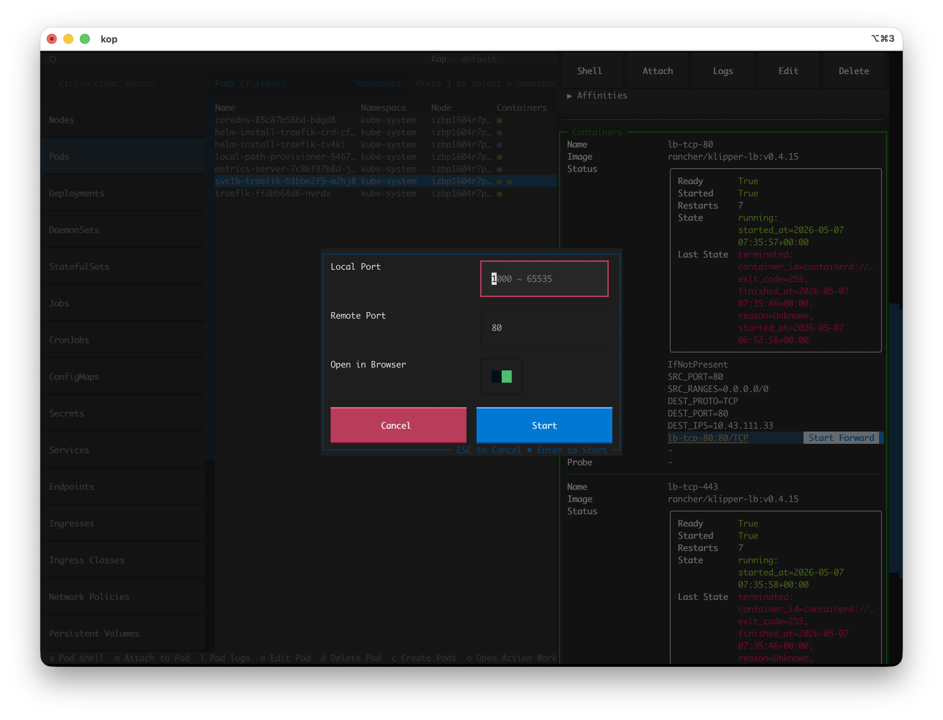Click the container square for local-path-provisioner
This screenshot has height=720, width=943.
[x=499, y=157]
